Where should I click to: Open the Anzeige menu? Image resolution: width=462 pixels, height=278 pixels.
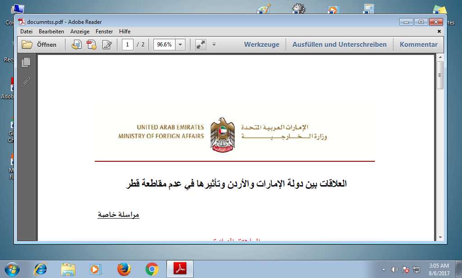tap(80, 32)
